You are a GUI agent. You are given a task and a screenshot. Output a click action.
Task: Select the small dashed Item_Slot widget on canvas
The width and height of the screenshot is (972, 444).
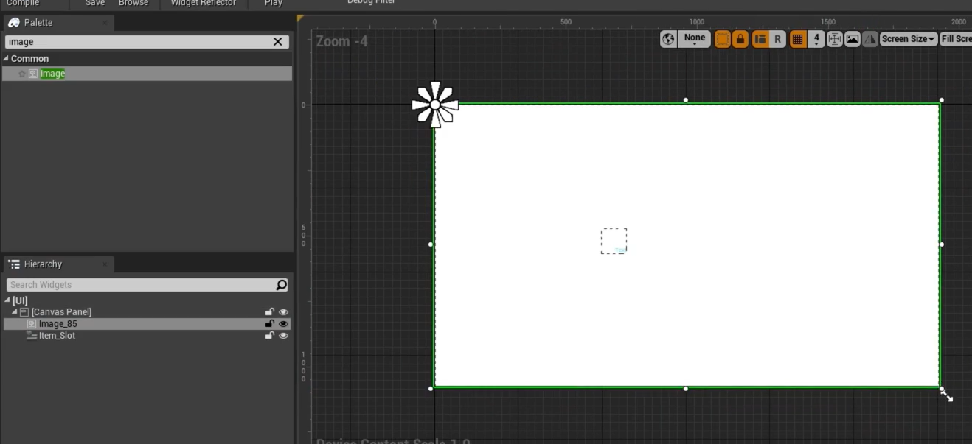click(x=614, y=241)
